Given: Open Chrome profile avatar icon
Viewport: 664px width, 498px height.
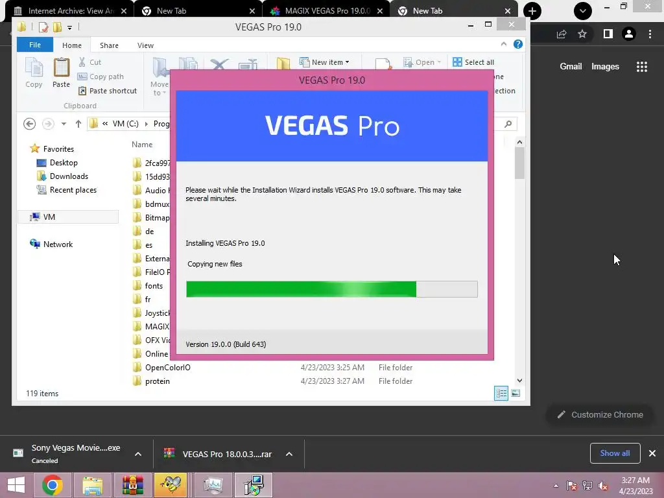Looking at the screenshot, I should pos(629,34).
